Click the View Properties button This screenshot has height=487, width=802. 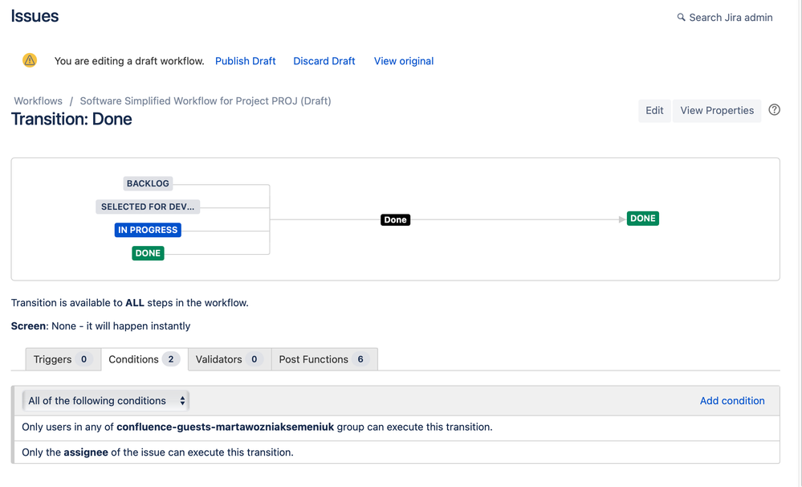click(717, 111)
